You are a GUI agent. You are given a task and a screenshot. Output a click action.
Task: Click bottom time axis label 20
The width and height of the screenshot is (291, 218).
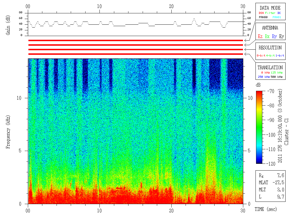171,211
